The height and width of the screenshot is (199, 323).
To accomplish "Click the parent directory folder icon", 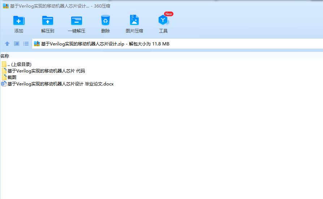I will click(4, 64).
